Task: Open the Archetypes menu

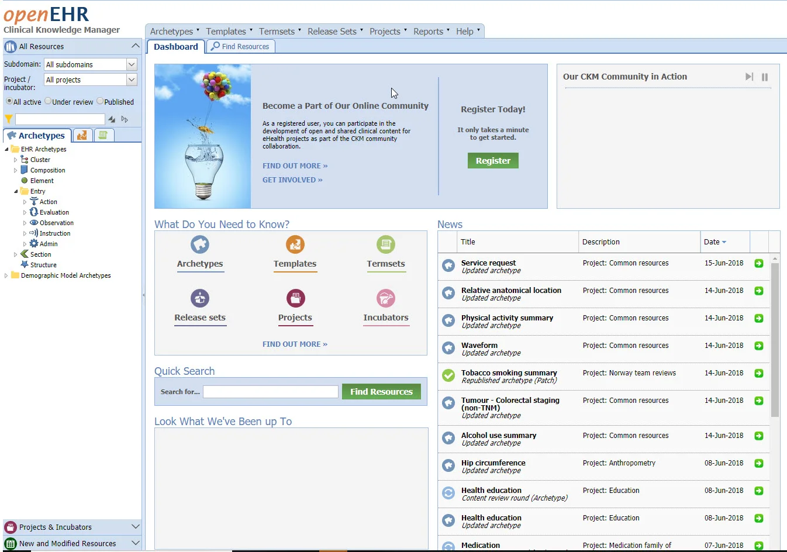Action: tap(175, 32)
